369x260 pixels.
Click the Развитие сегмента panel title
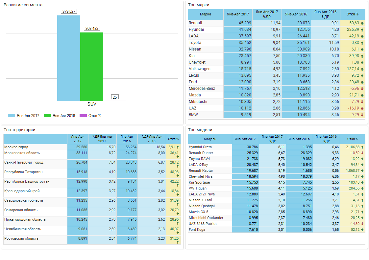tap(23, 5)
